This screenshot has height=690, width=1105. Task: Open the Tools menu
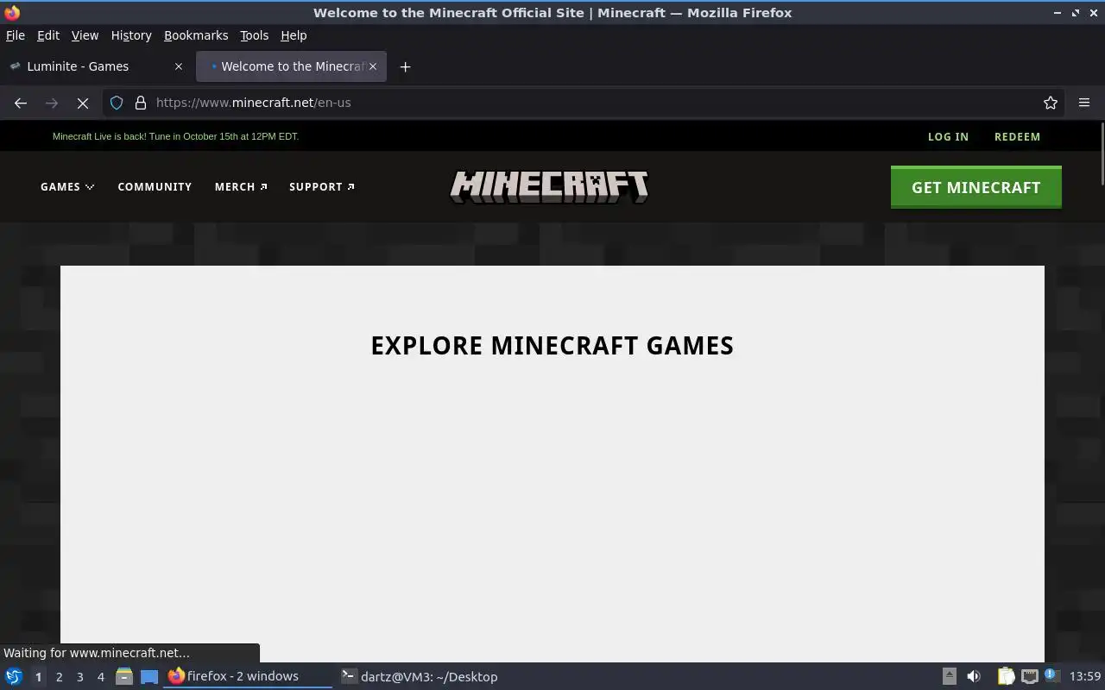click(254, 35)
